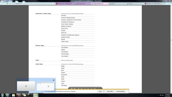
Task: Open the dark swirl app in taskbar
Action: pos(30,95)
